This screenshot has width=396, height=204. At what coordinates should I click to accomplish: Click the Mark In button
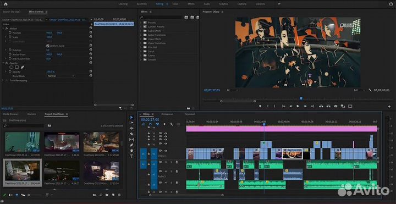click(x=268, y=106)
